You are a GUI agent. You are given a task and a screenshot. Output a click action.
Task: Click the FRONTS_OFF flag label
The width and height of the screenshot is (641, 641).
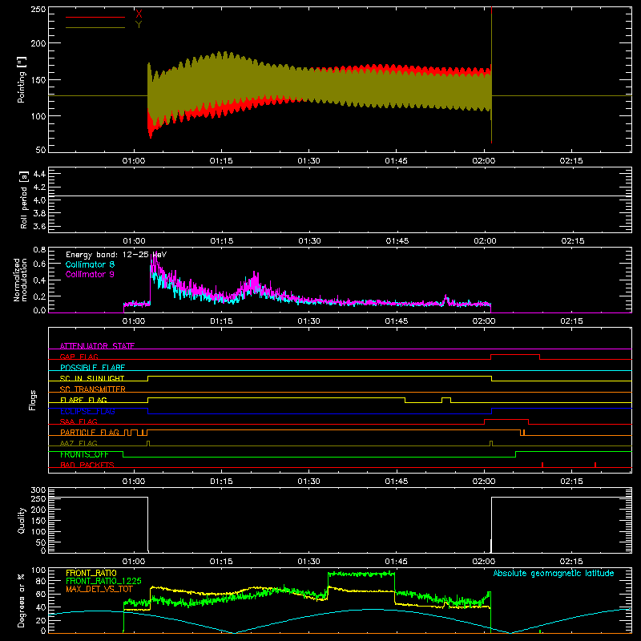(x=84, y=454)
